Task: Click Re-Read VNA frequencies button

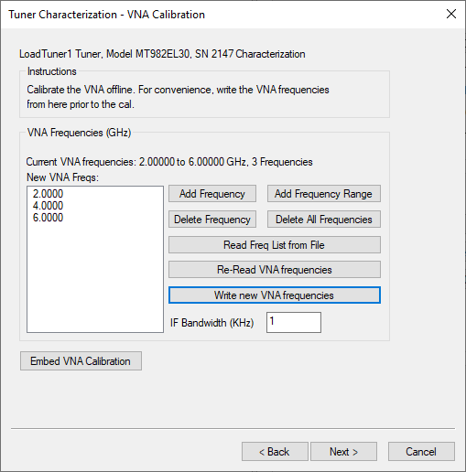Action: 275,270
